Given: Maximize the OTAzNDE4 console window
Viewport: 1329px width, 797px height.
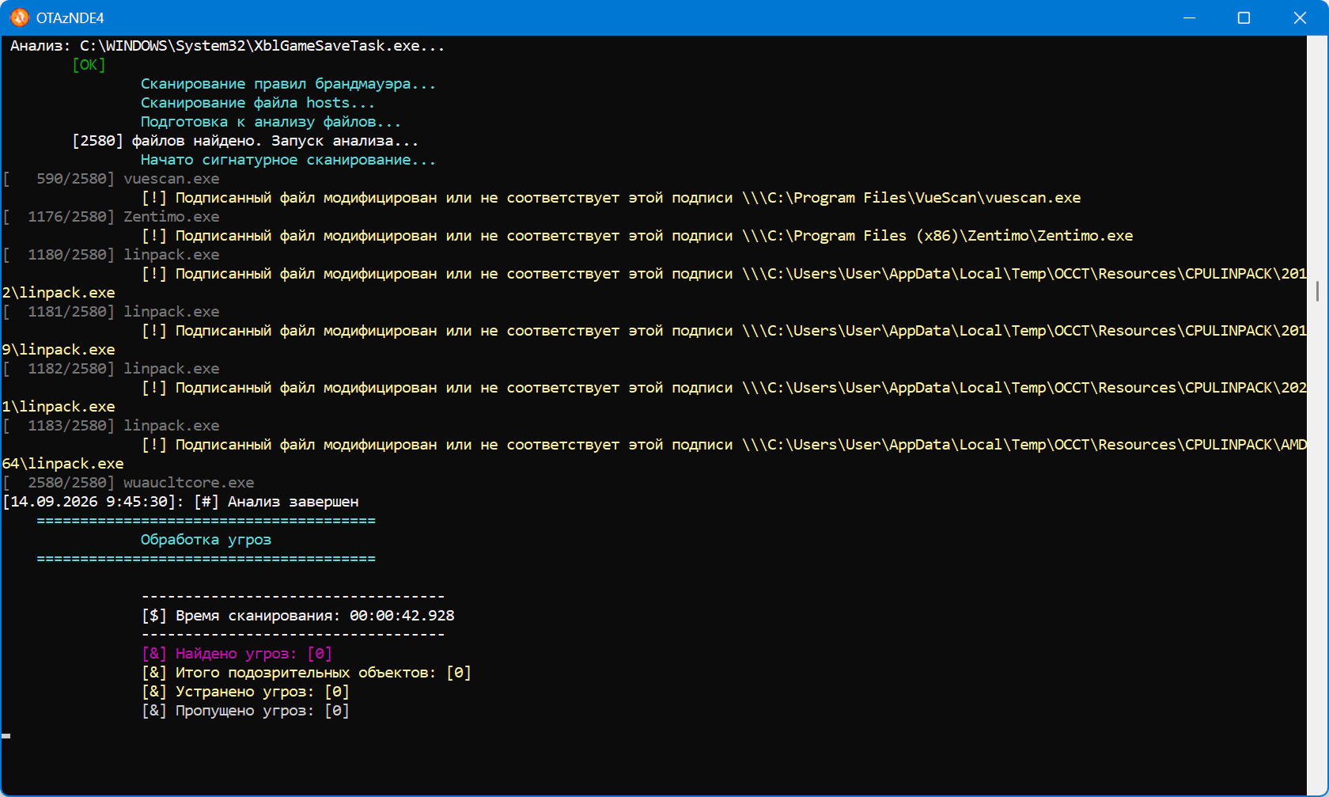Looking at the screenshot, I should [1244, 17].
